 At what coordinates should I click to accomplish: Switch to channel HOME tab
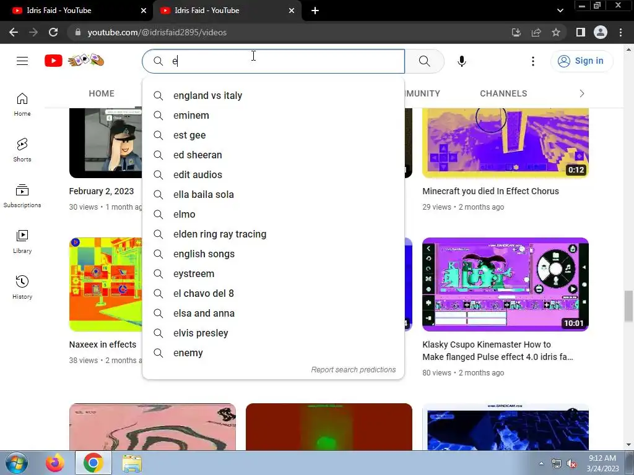[x=102, y=94]
